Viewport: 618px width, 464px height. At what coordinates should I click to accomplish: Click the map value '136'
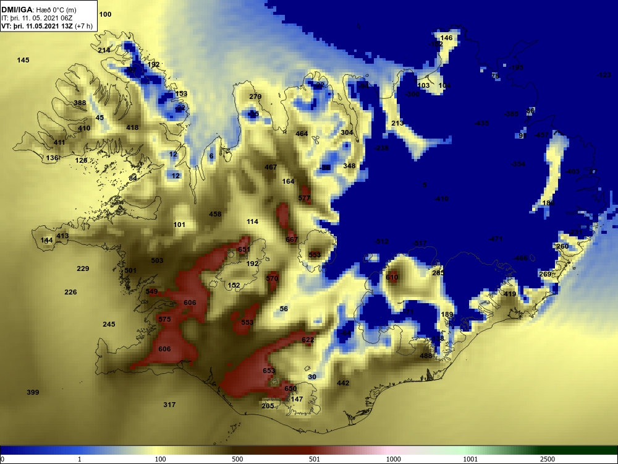pos(52,158)
